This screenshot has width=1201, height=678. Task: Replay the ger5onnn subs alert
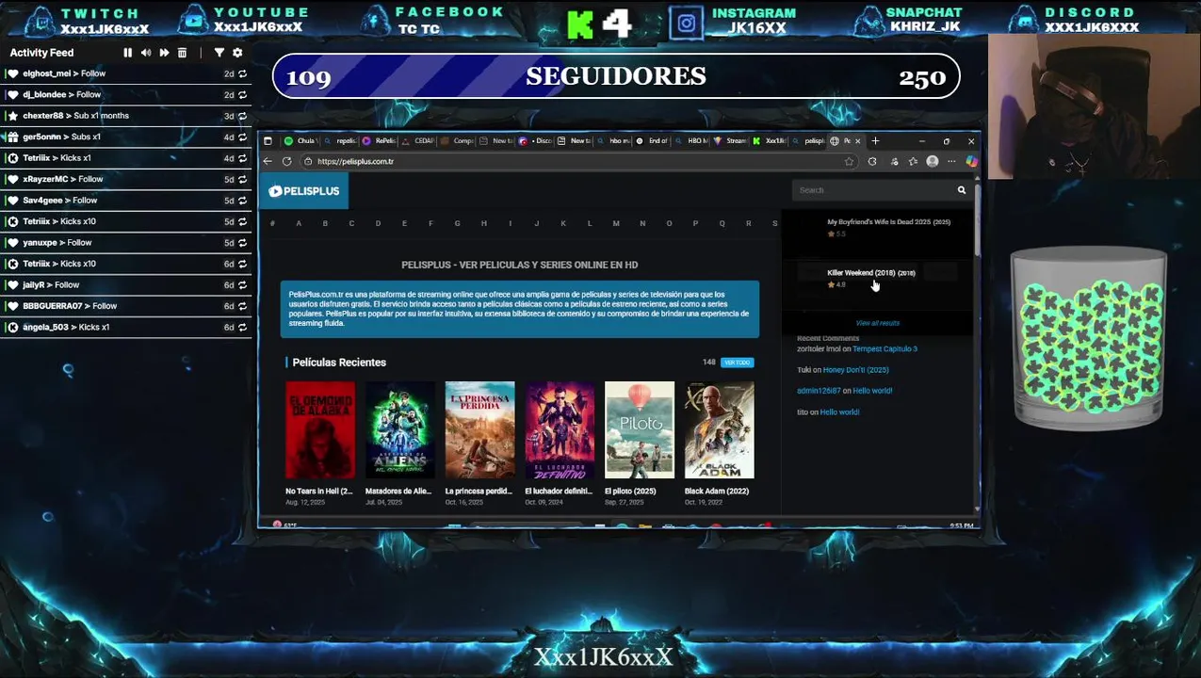point(242,137)
